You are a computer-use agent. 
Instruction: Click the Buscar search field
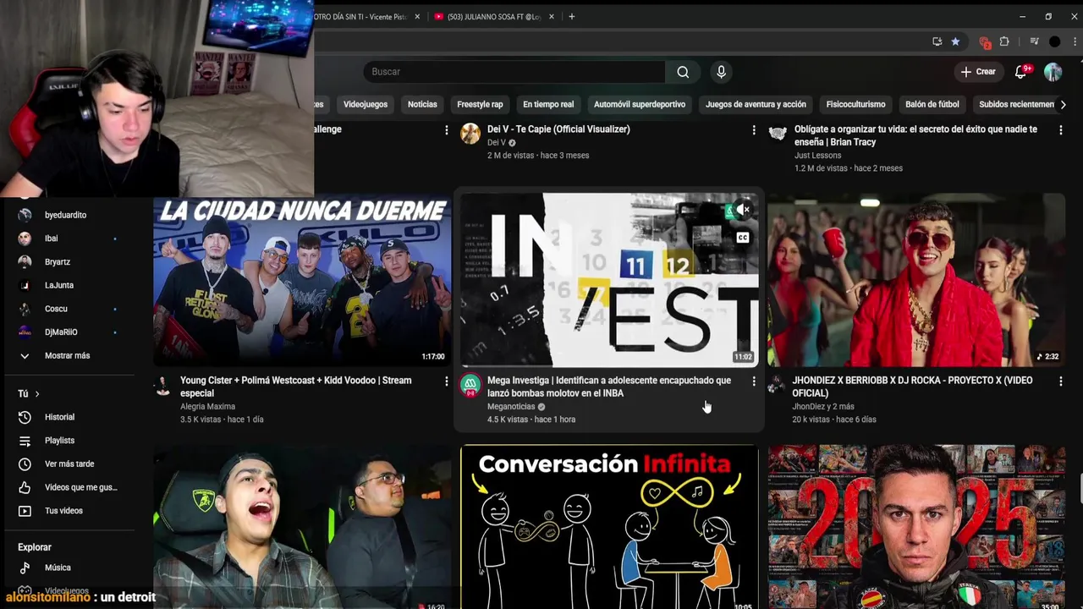coord(514,72)
